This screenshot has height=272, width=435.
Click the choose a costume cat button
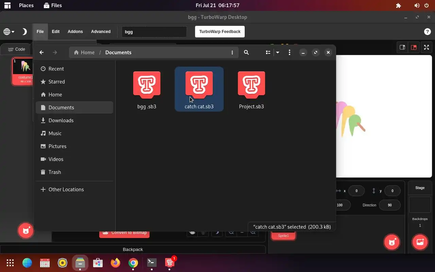(26, 231)
